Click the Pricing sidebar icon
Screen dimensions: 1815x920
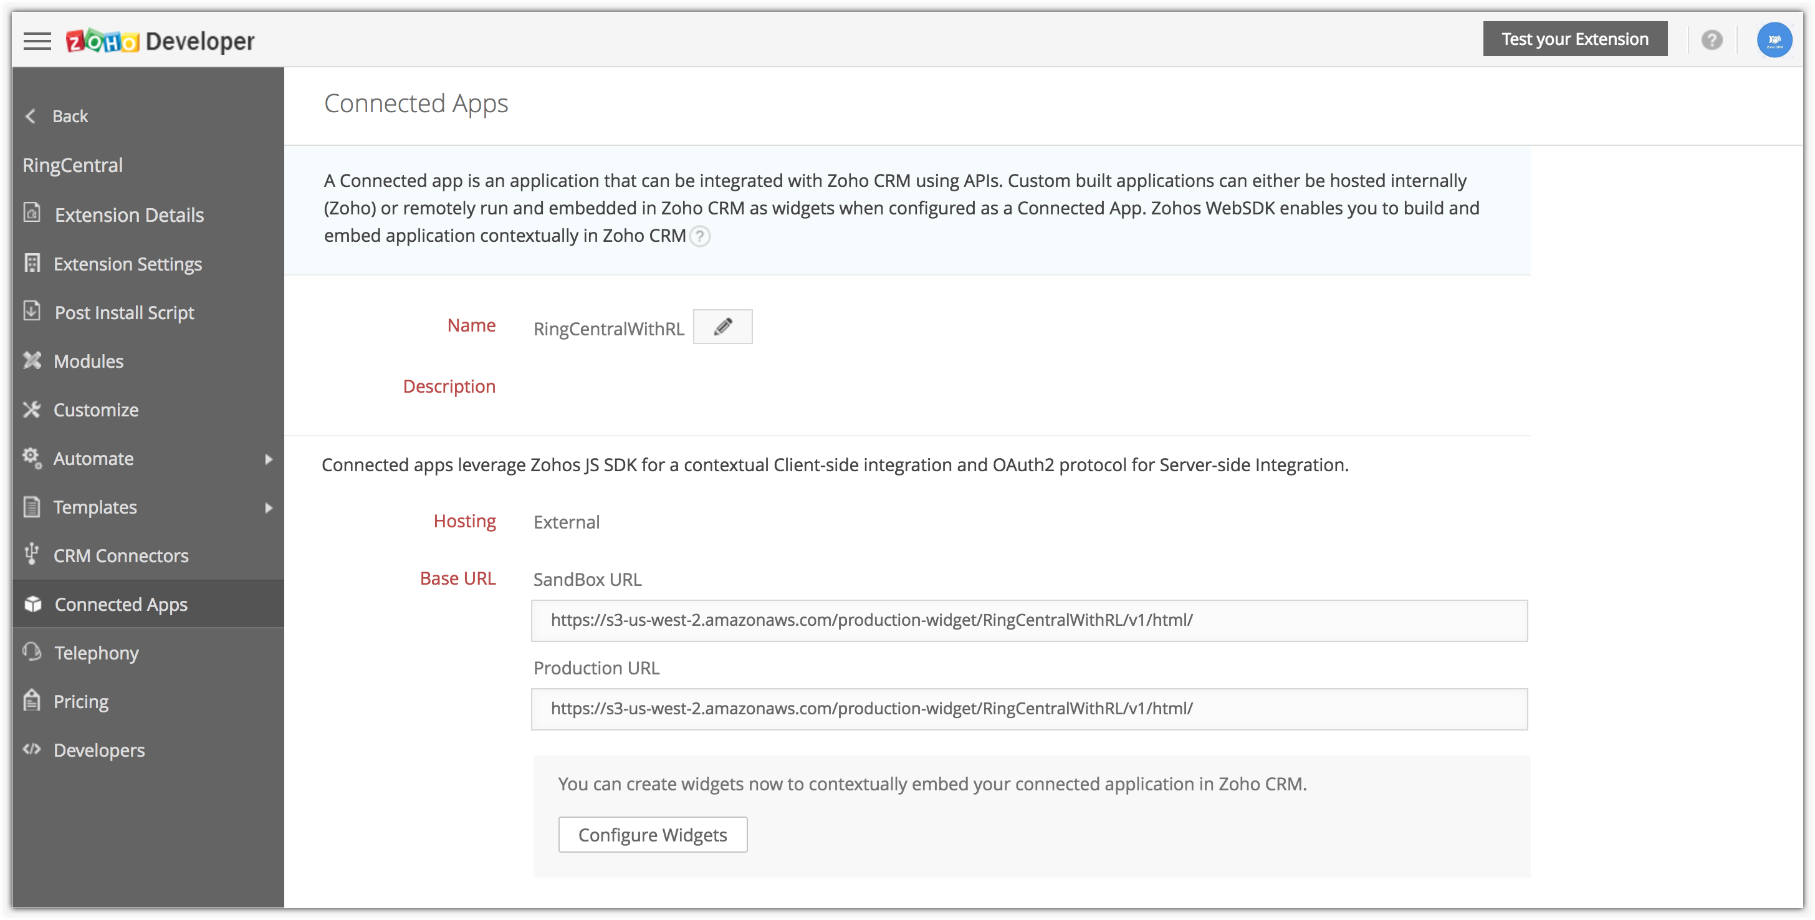32,700
